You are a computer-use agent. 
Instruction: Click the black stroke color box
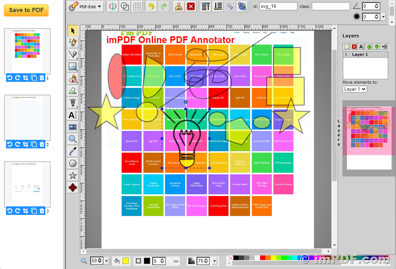click(147, 261)
